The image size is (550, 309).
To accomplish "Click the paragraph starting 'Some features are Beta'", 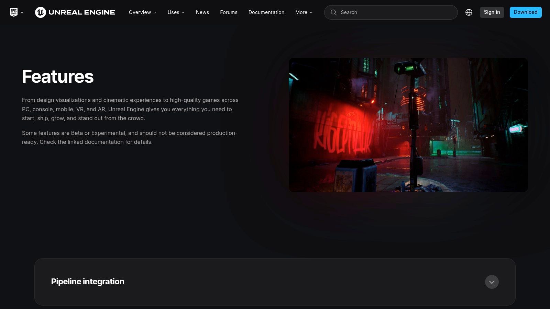I will coord(130,137).
